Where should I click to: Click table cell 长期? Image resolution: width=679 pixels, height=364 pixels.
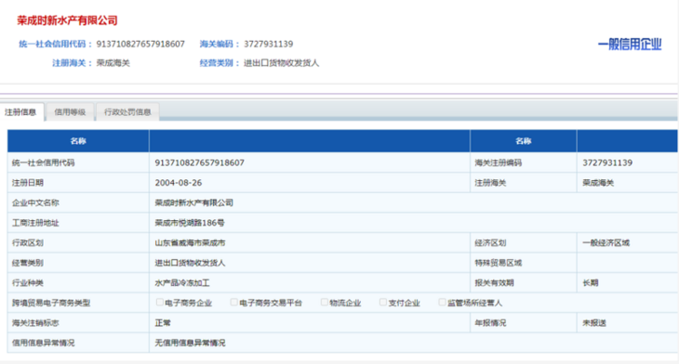click(x=591, y=283)
